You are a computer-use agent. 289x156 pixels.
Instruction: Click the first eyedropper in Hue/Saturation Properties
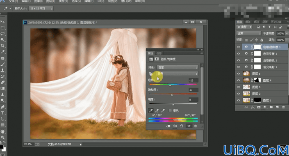point(151,110)
